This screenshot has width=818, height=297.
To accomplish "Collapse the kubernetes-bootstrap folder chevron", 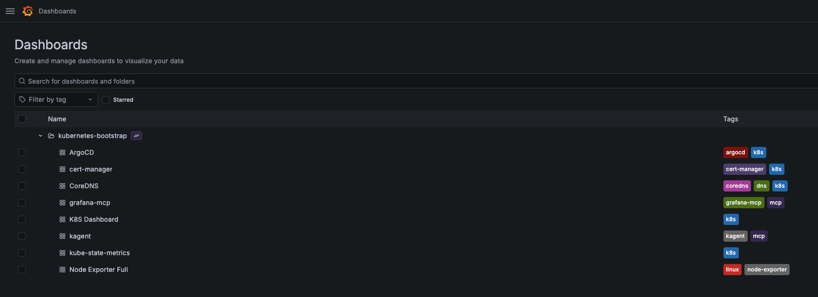I will click(x=41, y=136).
